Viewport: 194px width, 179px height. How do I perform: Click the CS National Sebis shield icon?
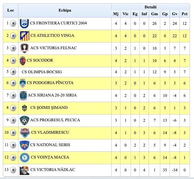pyautogui.click(x=25, y=145)
